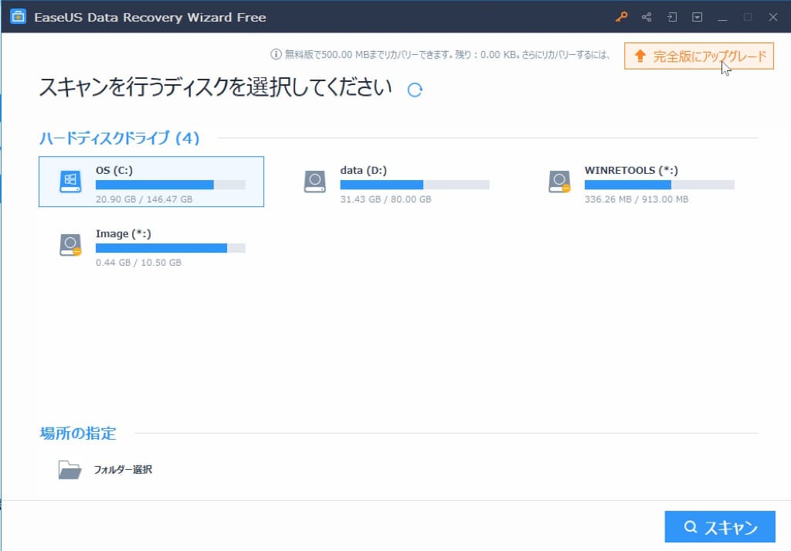Click the 場所の指定 heading
Screen dimensions: 791x551
(78, 433)
